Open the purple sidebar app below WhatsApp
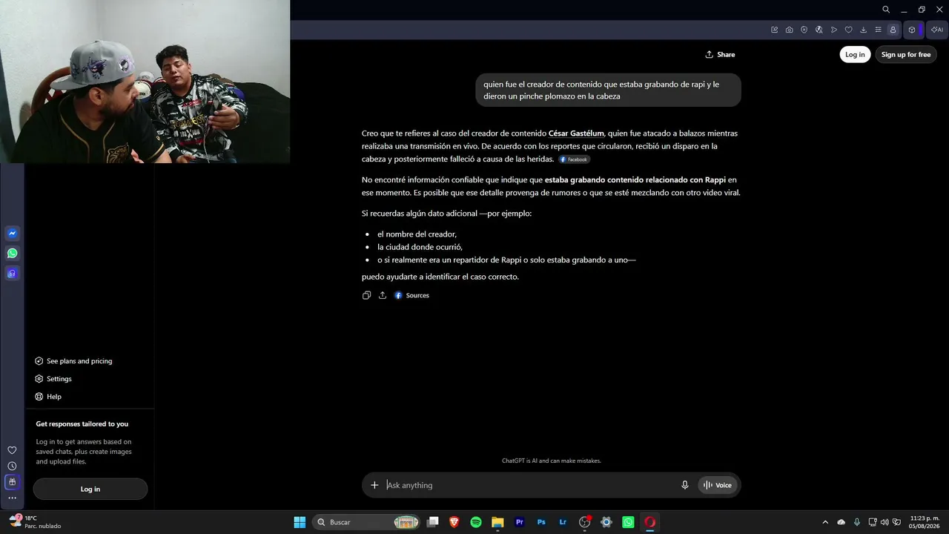The image size is (949, 534). (12, 273)
